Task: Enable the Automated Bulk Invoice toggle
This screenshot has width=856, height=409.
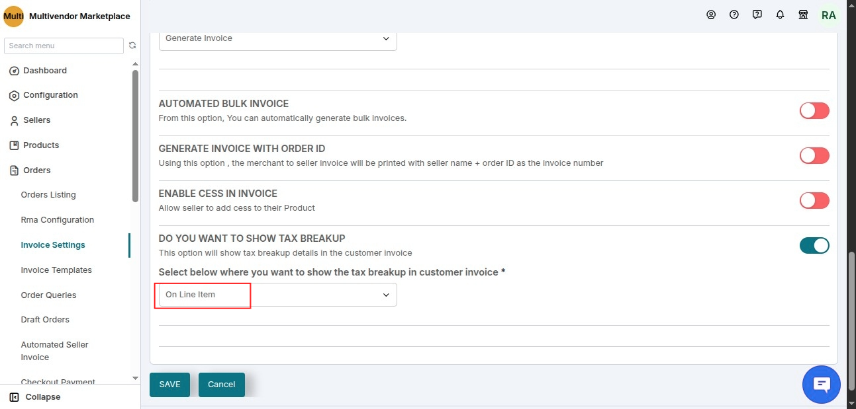Action: pyautogui.click(x=814, y=110)
